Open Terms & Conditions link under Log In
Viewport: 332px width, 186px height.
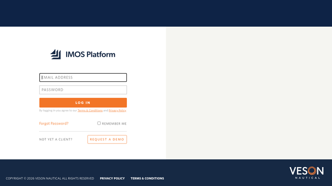tap(90, 110)
